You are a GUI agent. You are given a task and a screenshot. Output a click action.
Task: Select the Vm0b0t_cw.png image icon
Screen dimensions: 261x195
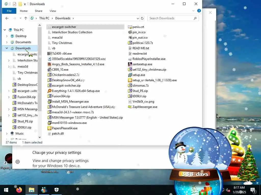pos(130,102)
